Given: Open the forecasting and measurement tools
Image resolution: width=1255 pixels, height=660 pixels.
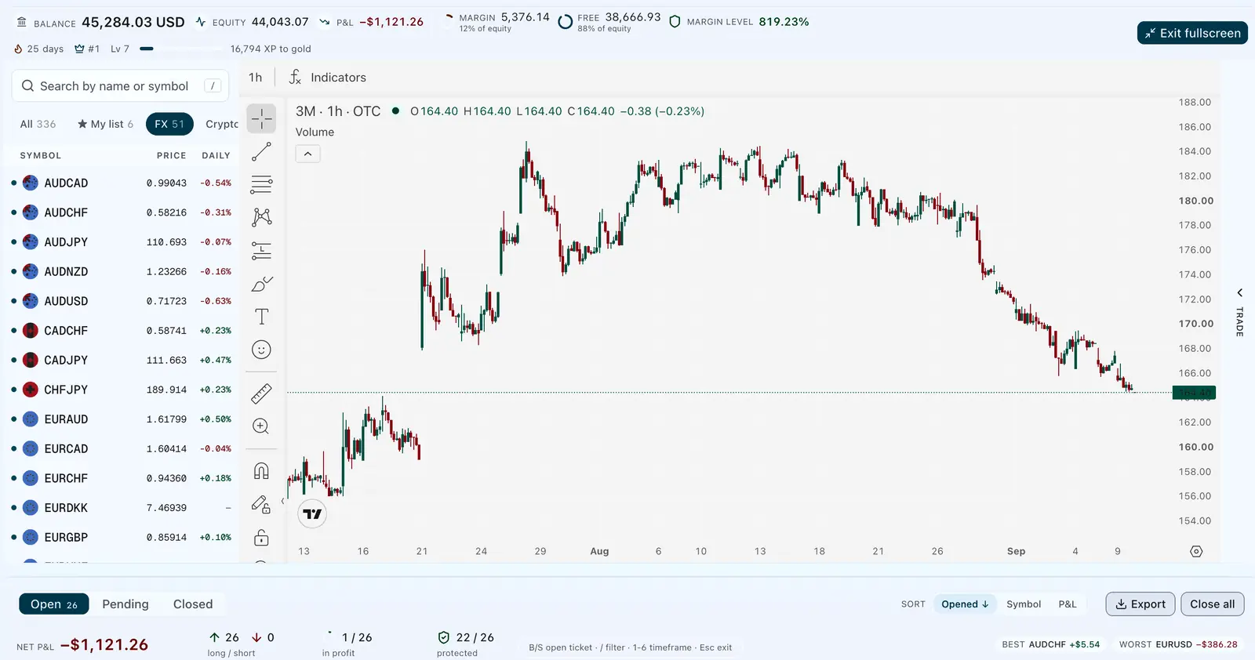Looking at the screenshot, I should (261, 251).
